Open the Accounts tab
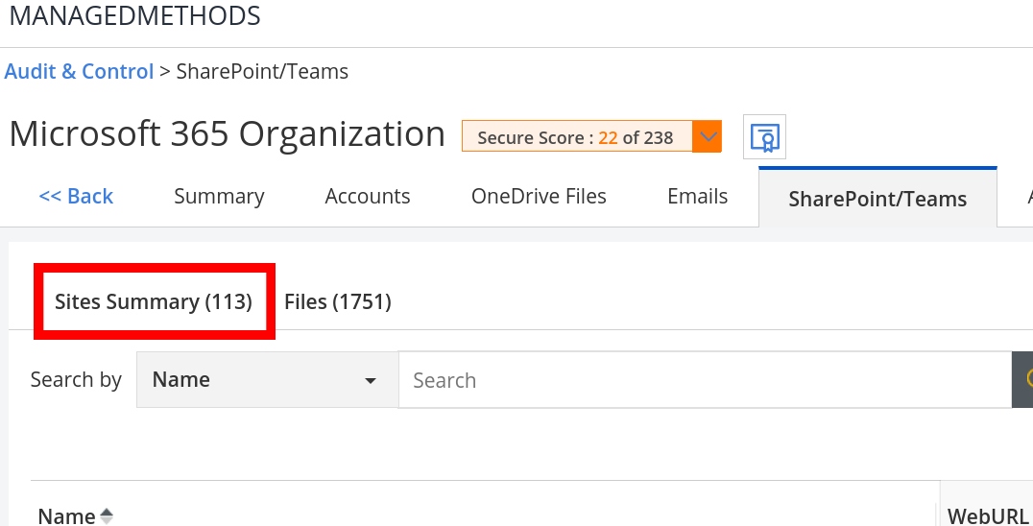 pyautogui.click(x=368, y=197)
